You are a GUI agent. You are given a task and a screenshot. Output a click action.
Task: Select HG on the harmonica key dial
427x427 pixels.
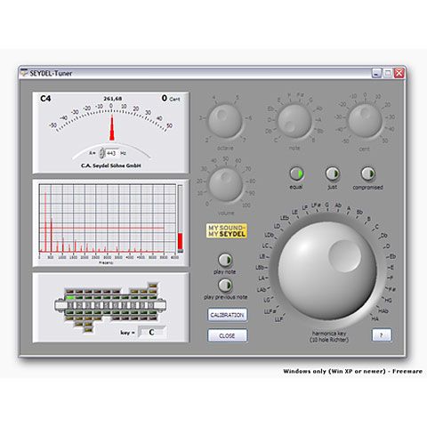coord(388,301)
